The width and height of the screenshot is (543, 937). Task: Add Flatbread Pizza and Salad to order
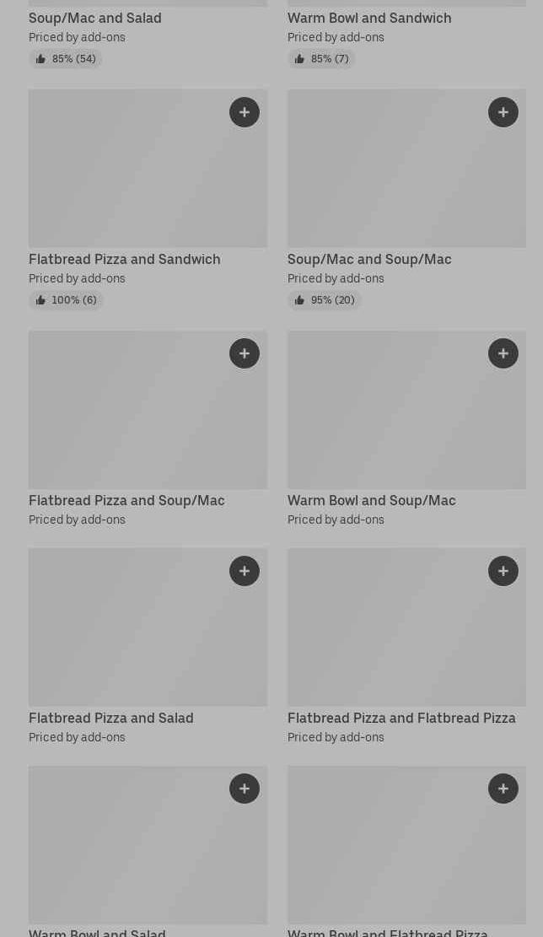pos(245,571)
